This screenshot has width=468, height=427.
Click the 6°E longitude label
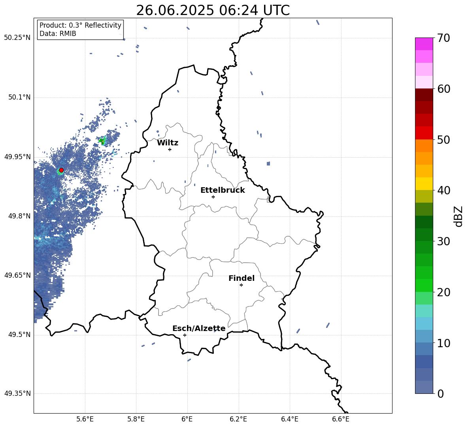187,419
